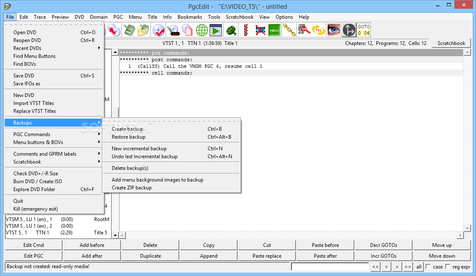The image size is (476, 276).
Task: Click the Scratchbook button
Action: pyautogui.click(x=451, y=43)
